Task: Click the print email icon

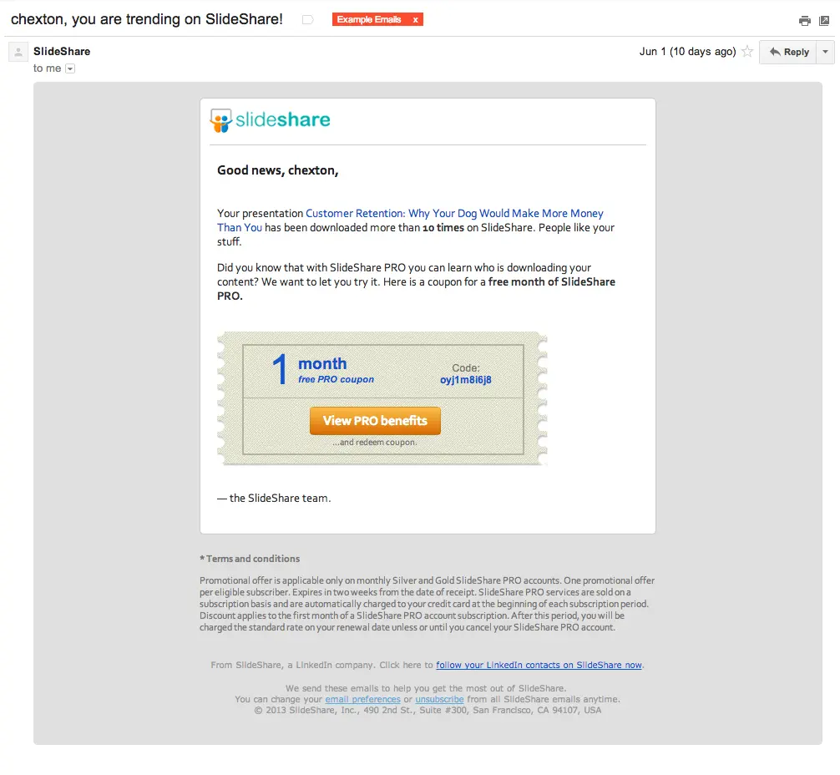Action: pos(804,19)
